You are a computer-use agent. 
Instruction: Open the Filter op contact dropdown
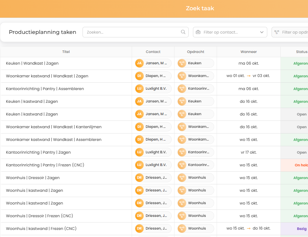point(230,32)
